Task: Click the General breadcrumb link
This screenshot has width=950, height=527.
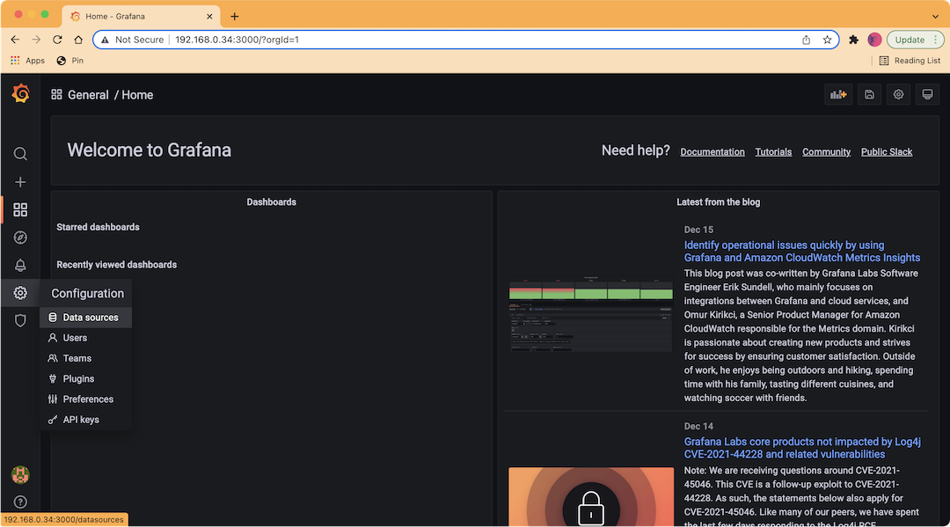Action: 88,95
